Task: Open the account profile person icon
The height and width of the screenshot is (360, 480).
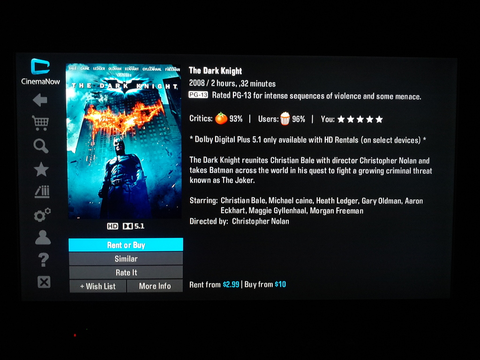Action: click(43, 237)
